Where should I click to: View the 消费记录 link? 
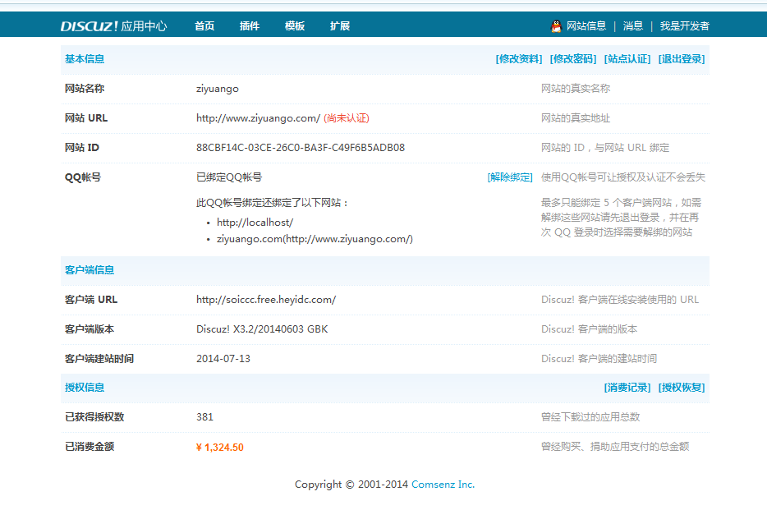point(627,388)
